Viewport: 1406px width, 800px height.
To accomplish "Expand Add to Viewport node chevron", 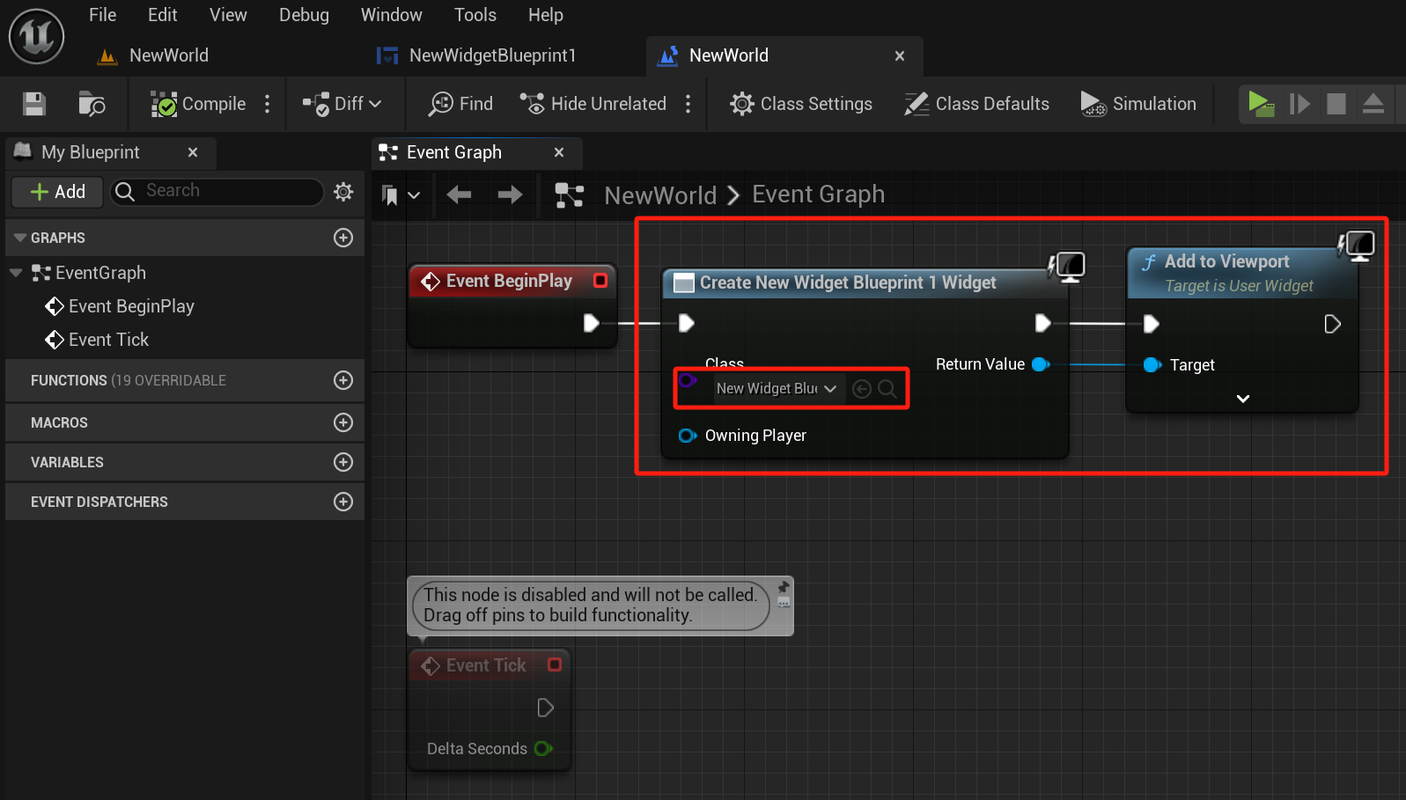I will click(1243, 399).
